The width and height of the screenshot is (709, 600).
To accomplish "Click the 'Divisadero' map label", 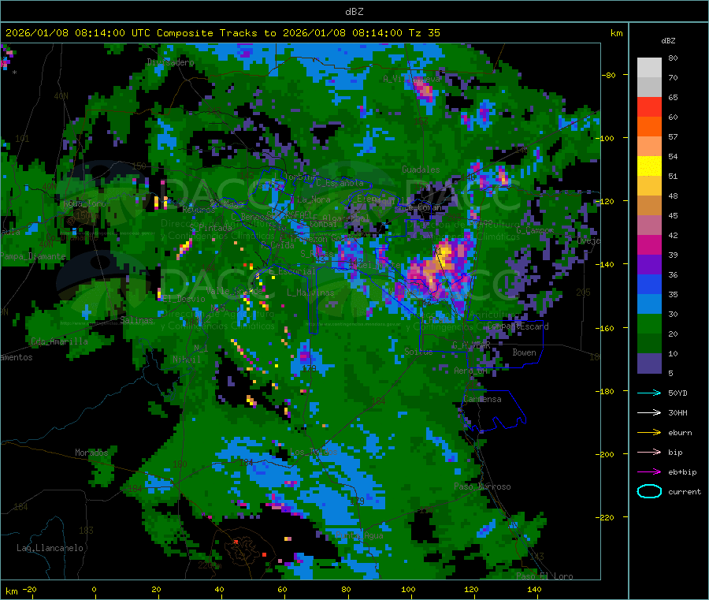I will click(x=170, y=62).
